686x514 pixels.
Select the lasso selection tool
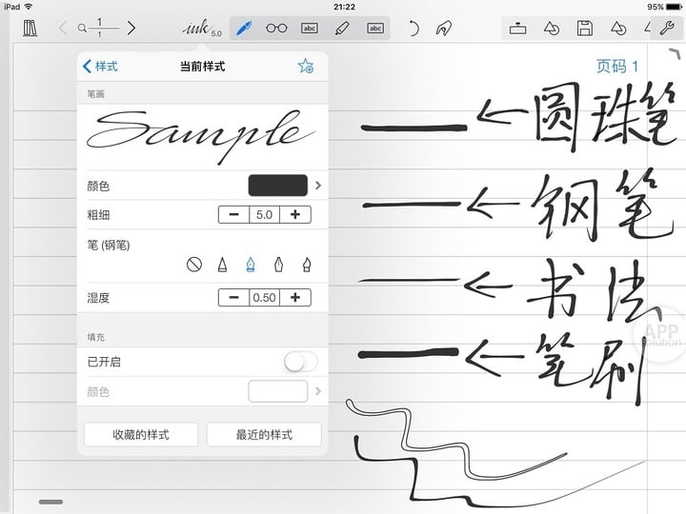(444, 29)
